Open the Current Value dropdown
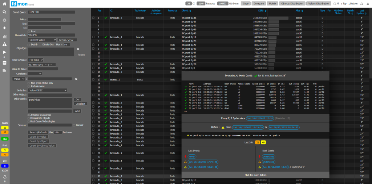 [x=42, y=40]
